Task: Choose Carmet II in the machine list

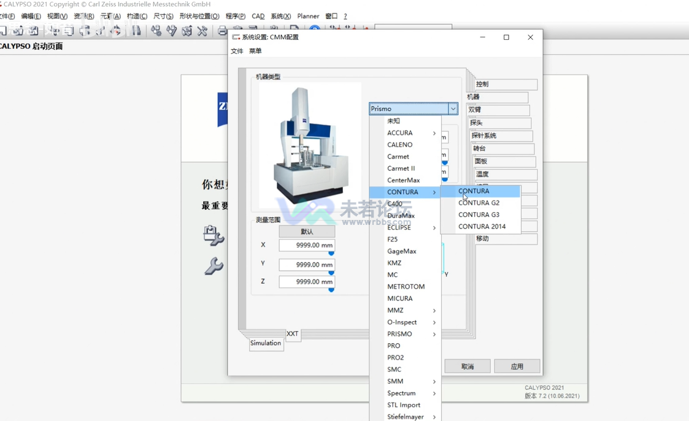Action: (x=405, y=168)
